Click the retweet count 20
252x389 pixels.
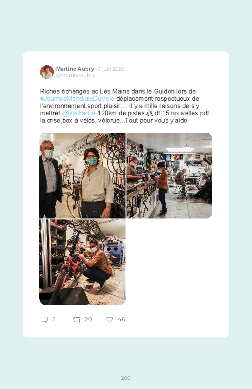(x=88, y=319)
